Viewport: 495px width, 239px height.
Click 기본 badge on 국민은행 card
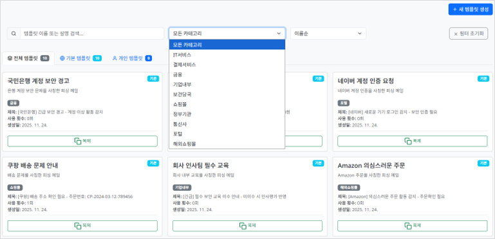(153, 79)
